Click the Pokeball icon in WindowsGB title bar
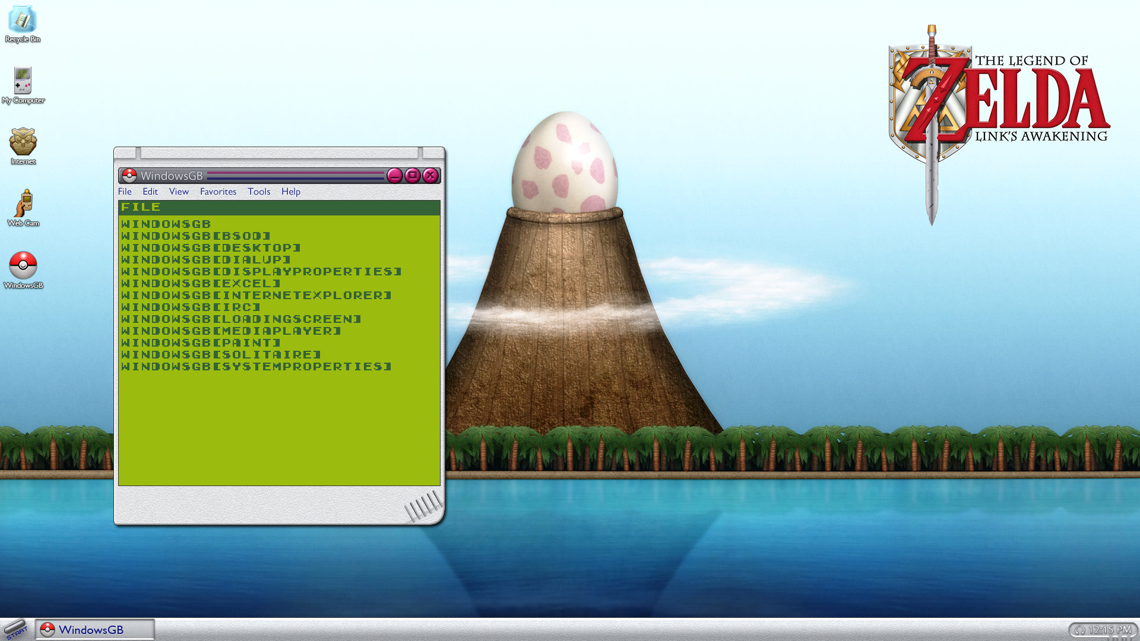 click(x=129, y=176)
